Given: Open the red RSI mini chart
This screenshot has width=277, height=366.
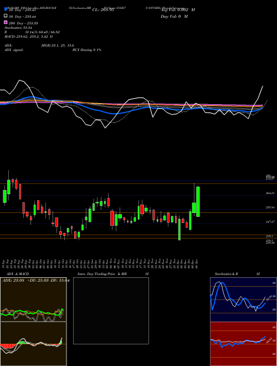Looking at the screenshot, I should click(x=243, y=344).
